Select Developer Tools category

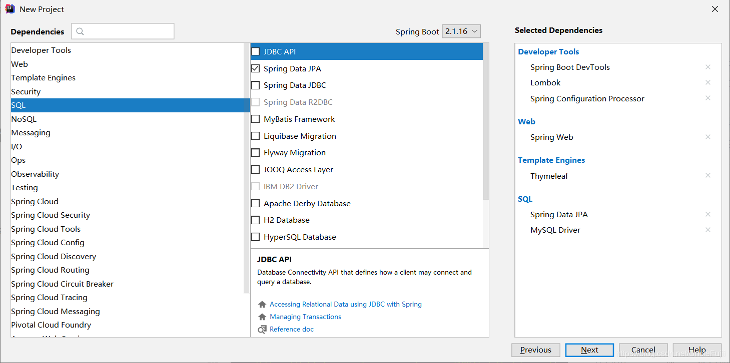point(127,50)
